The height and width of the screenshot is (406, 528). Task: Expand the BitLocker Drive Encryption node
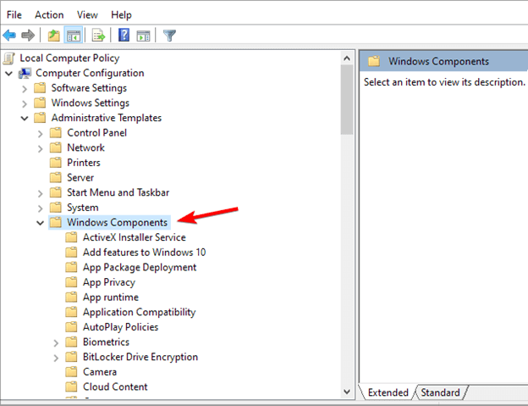(57, 357)
